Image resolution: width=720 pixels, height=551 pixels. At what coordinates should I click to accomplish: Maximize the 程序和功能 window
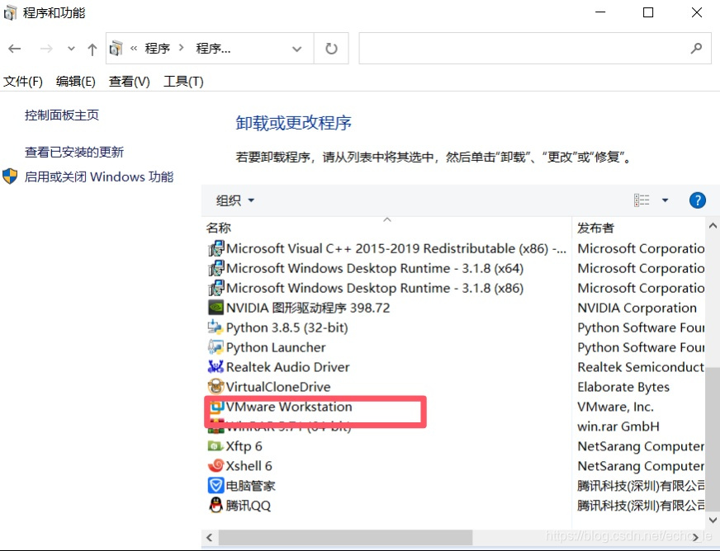coord(648,12)
